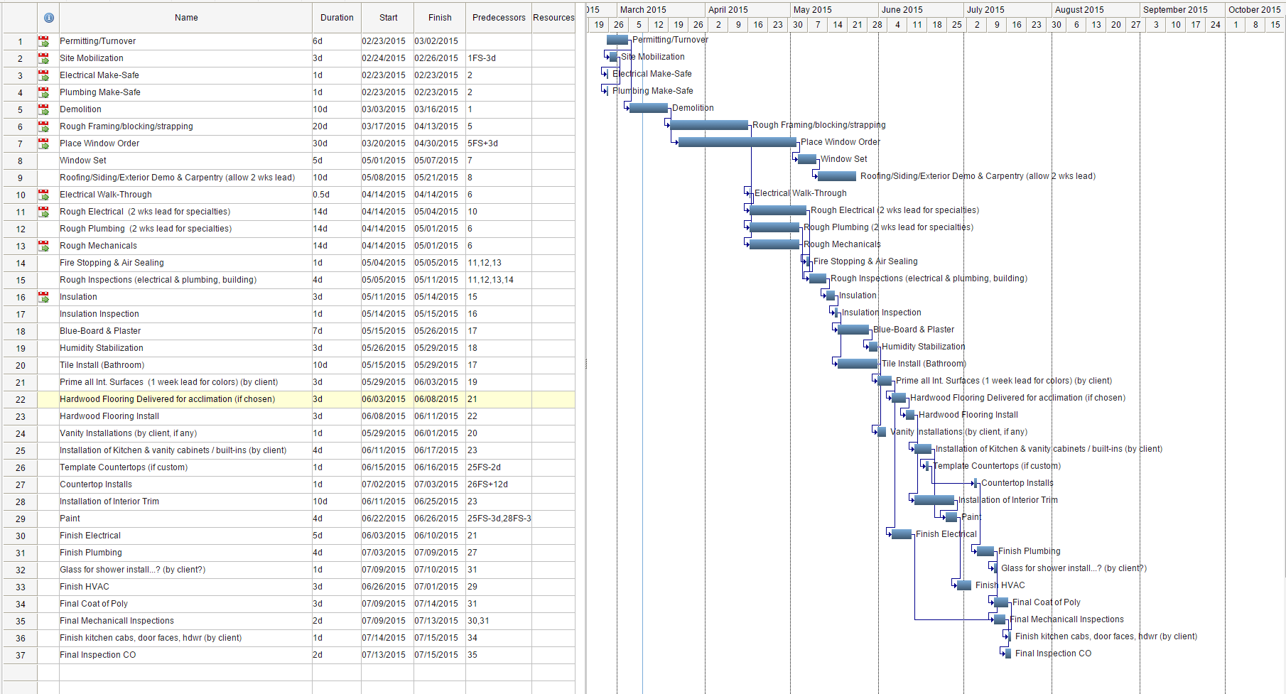This screenshot has height=694, width=1286.
Task: Select the Resources column header
Action: [x=553, y=18]
